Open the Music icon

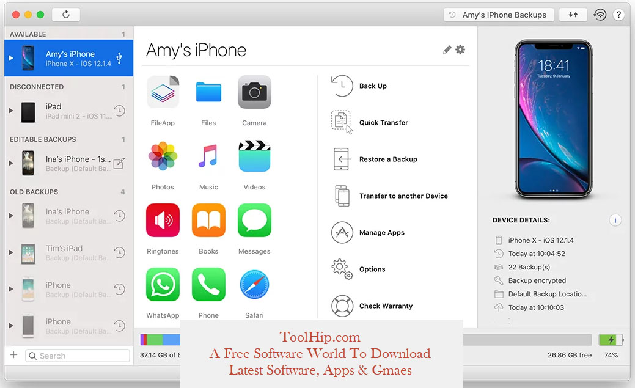click(x=208, y=156)
